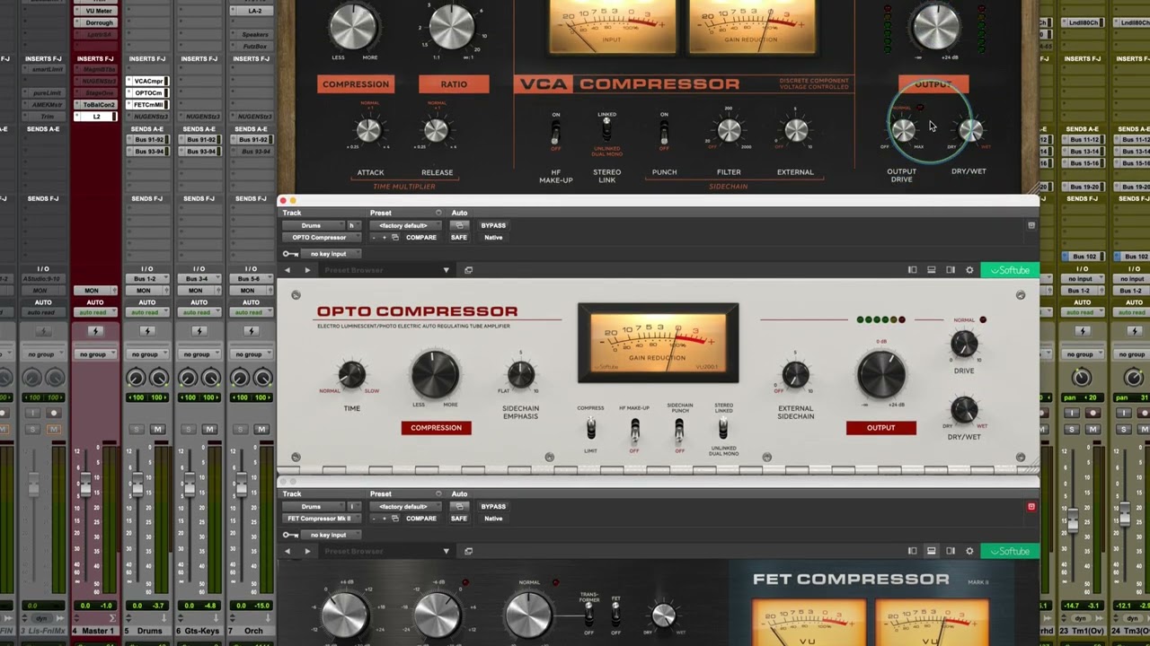Open Bus 1-2 output selector on Drums channel
Image resolution: width=1150 pixels, height=646 pixels.
[147, 279]
